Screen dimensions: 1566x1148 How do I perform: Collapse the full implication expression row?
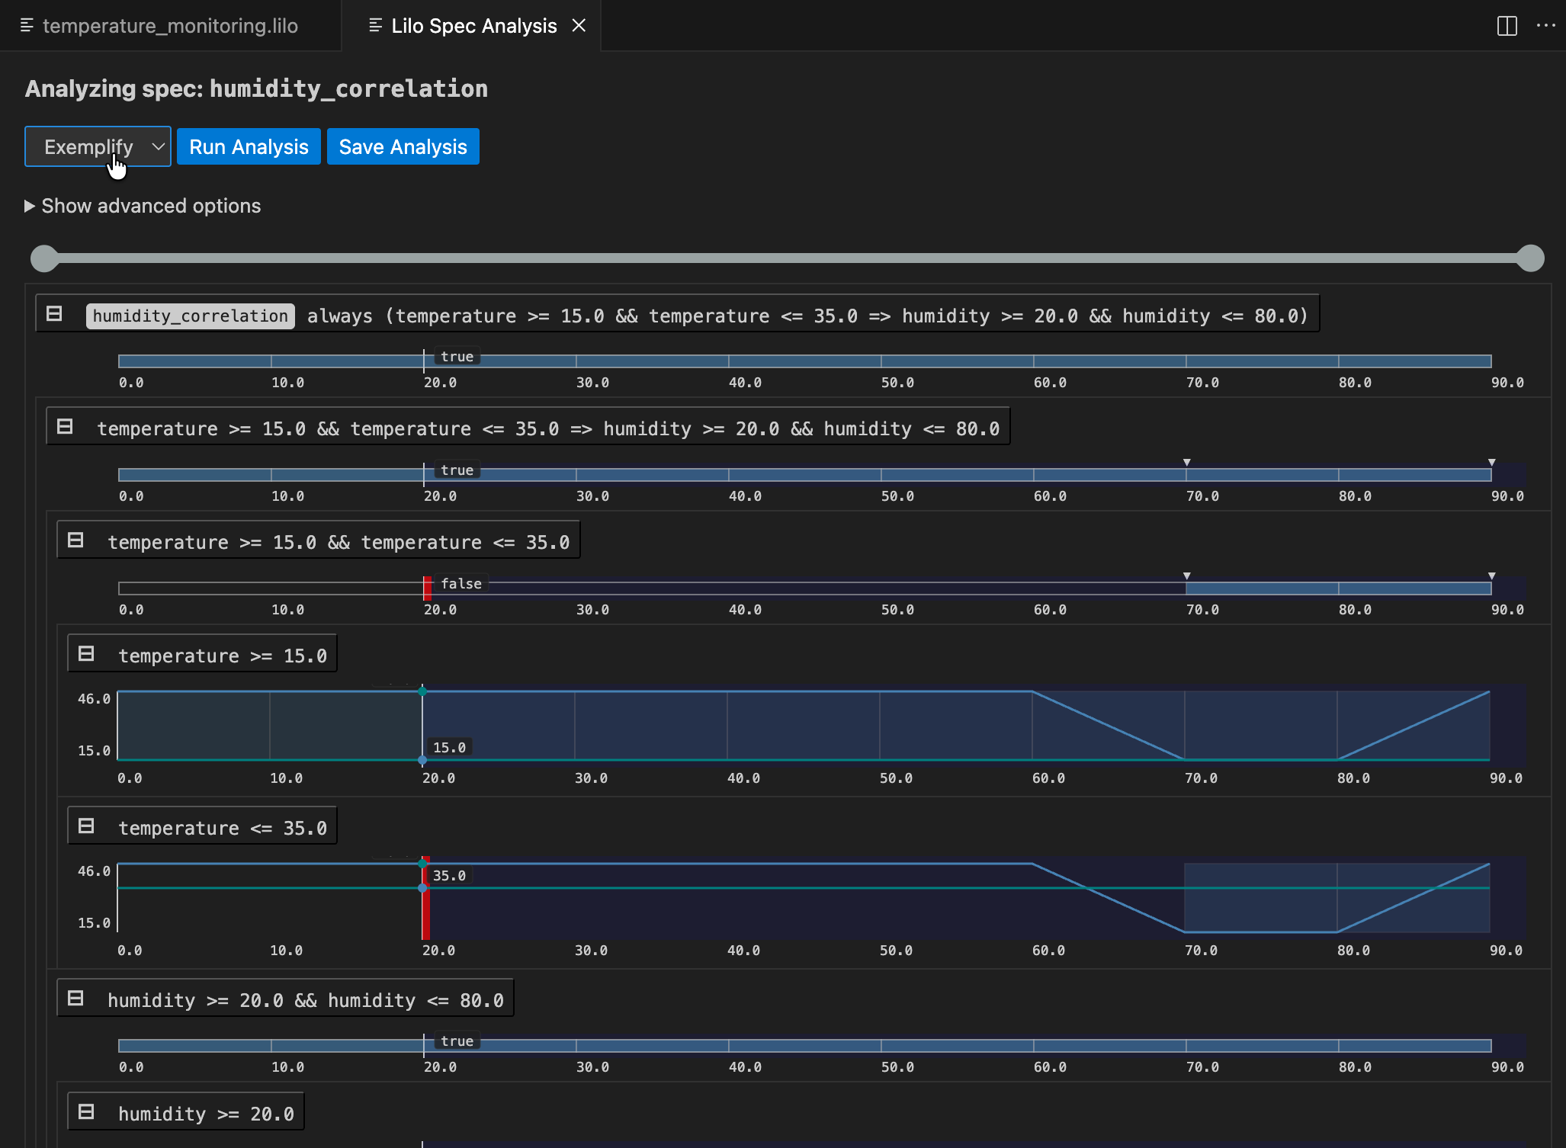point(65,427)
